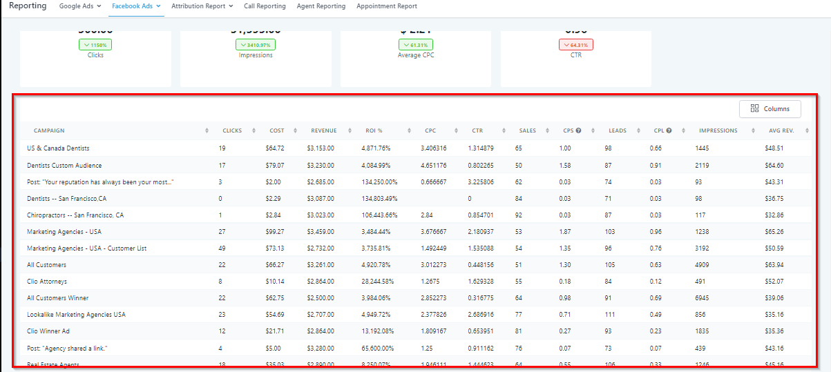Open the Facebook Ads dropdown menu

point(136,6)
